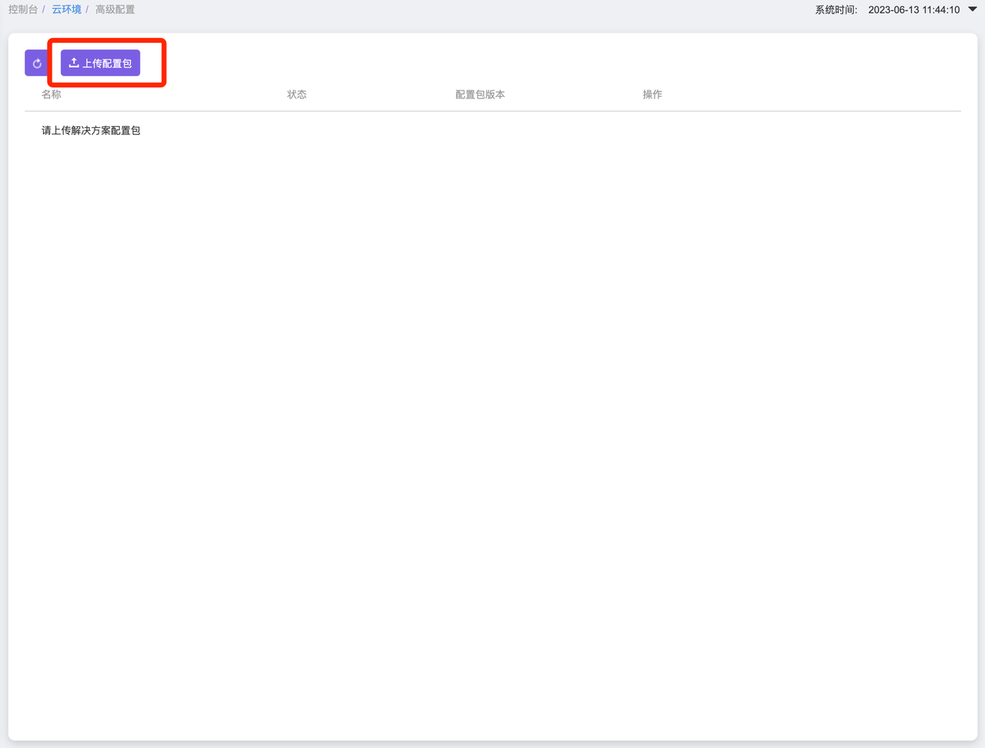Viewport: 985px width, 748px height.
Task: Click the upload arrow icon in 上传配置包
Action: pos(74,63)
